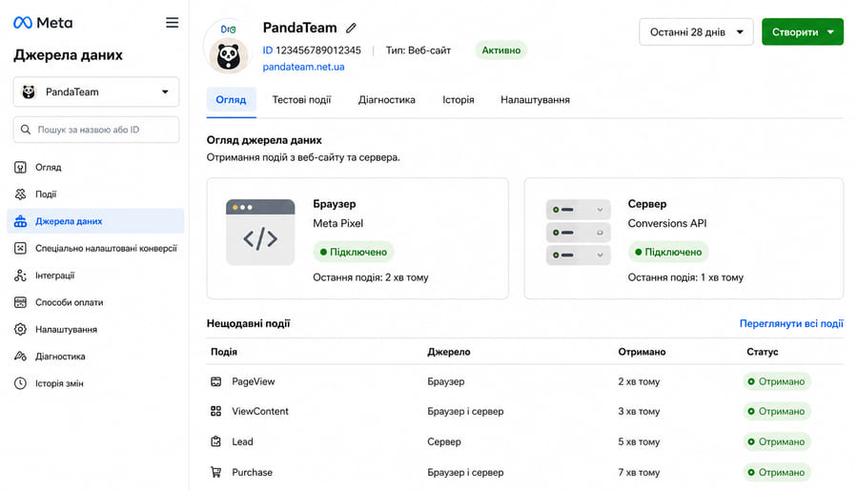Open the pandateam.net.ua link
858x490 pixels.
(304, 67)
